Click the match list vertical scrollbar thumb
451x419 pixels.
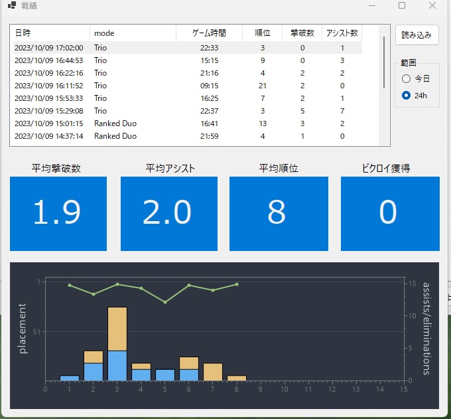click(384, 62)
